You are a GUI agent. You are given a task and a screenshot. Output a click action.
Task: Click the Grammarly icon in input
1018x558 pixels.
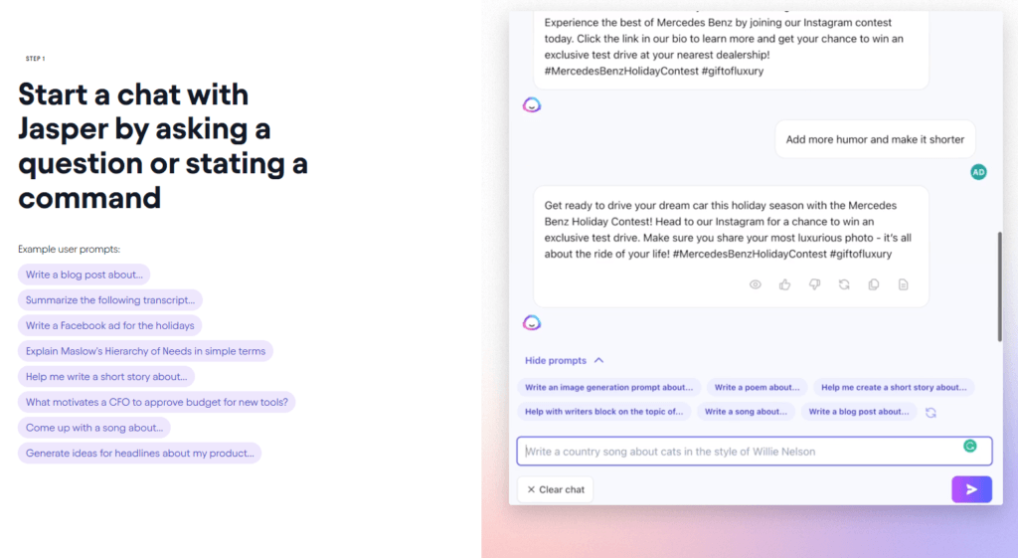click(x=970, y=446)
